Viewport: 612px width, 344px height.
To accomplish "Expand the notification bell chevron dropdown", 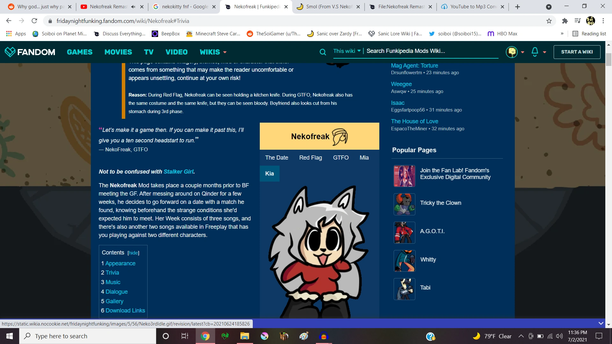I will point(543,52).
